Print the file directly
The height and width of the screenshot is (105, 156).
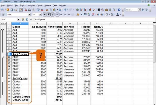tap(29, 10)
